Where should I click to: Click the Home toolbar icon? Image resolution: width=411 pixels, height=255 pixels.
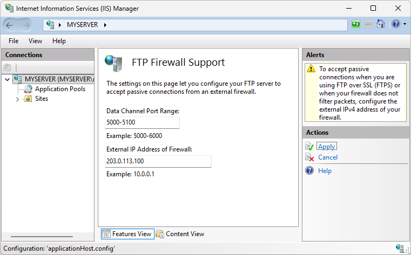click(x=381, y=24)
